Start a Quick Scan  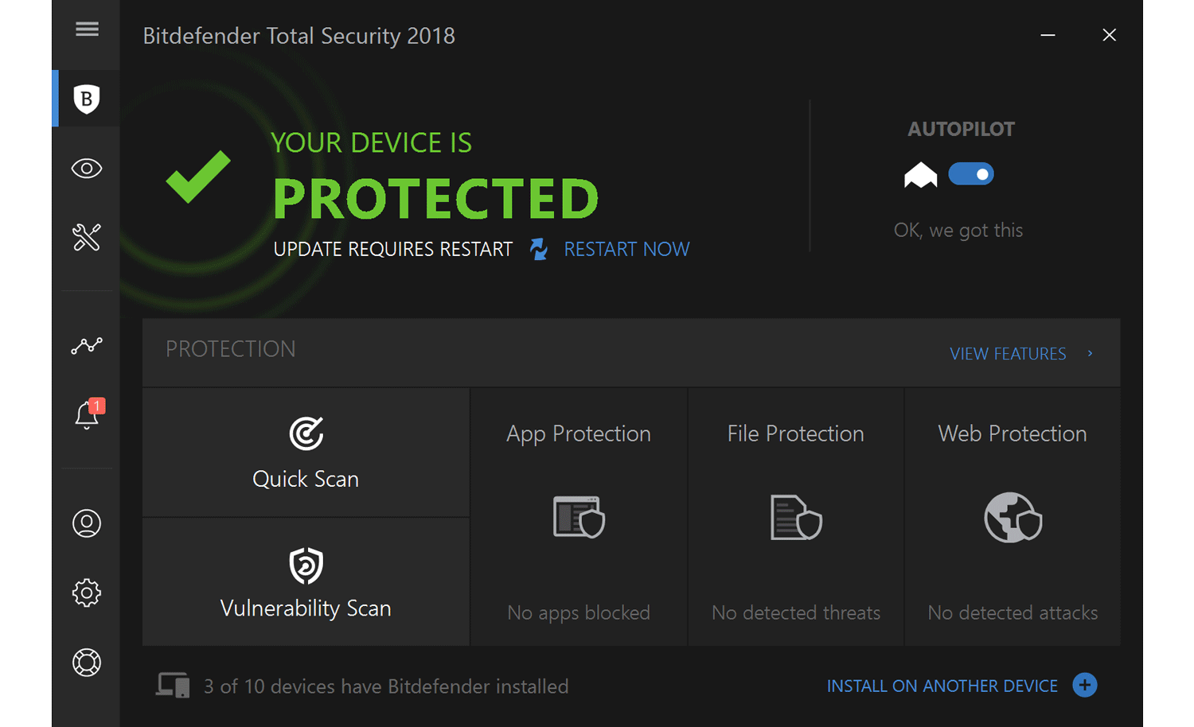click(306, 453)
